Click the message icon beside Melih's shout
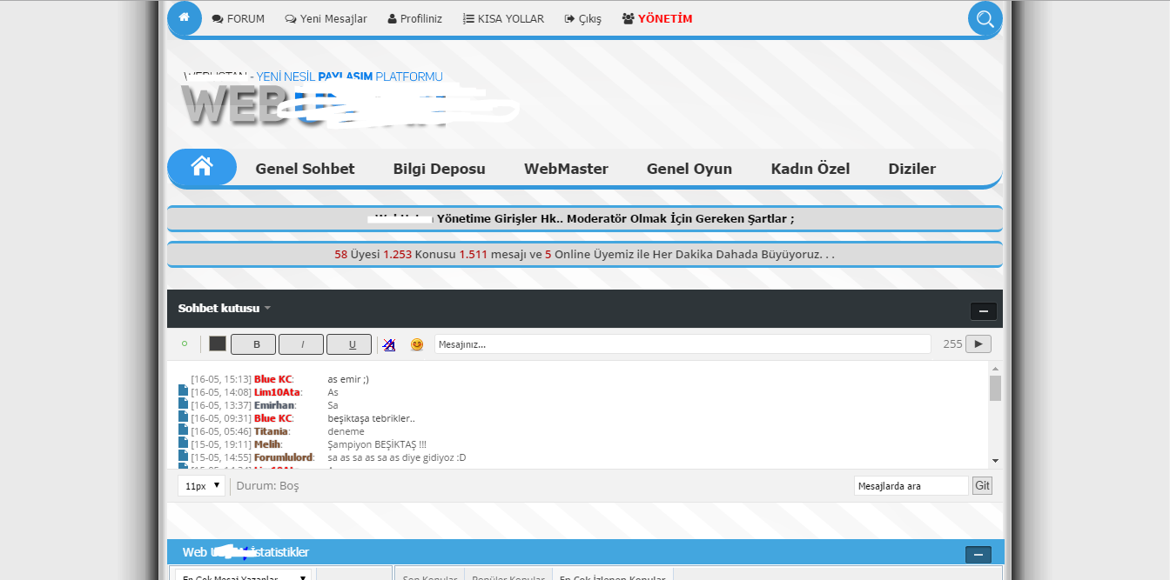 183,444
